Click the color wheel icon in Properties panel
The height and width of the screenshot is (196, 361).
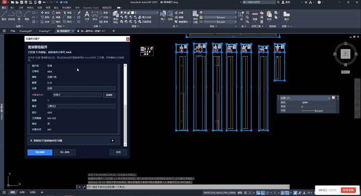(201, 13)
